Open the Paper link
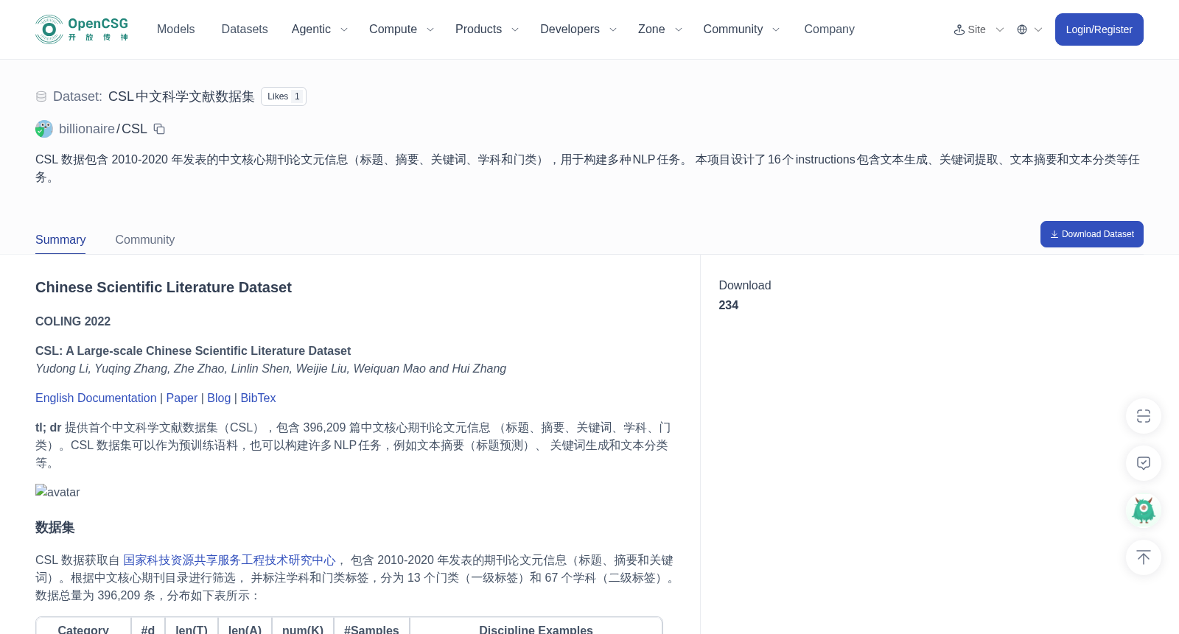Viewport: 1179px width, 634px height. (x=182, y=398)
